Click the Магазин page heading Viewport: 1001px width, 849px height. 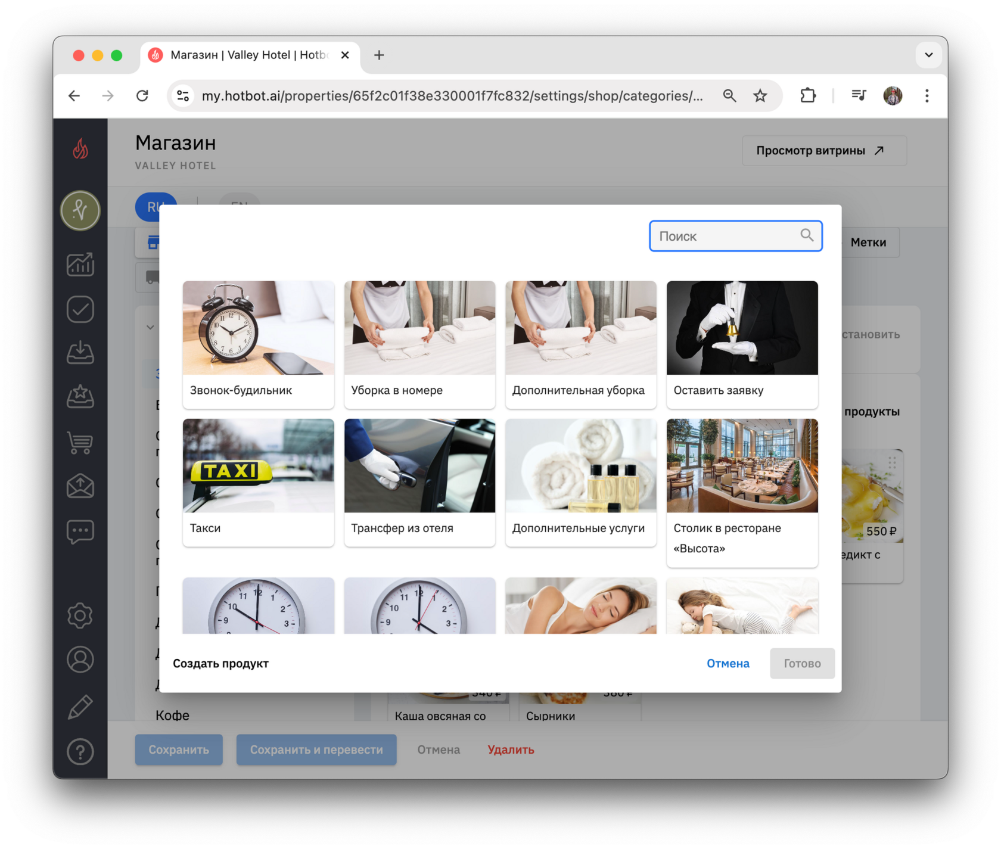pyautogui.click(x=175, y=143)
